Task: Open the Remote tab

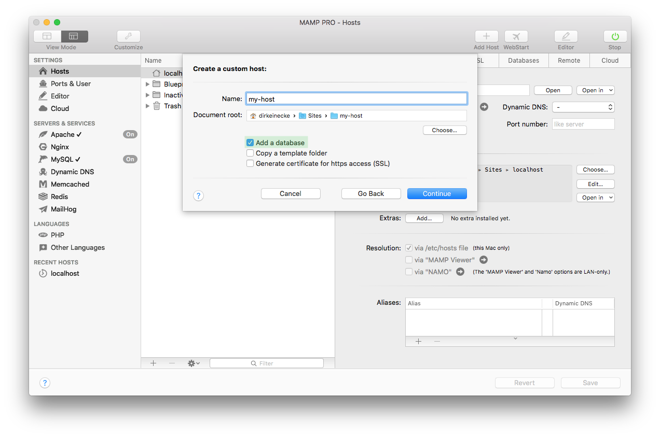Action: 569,60
